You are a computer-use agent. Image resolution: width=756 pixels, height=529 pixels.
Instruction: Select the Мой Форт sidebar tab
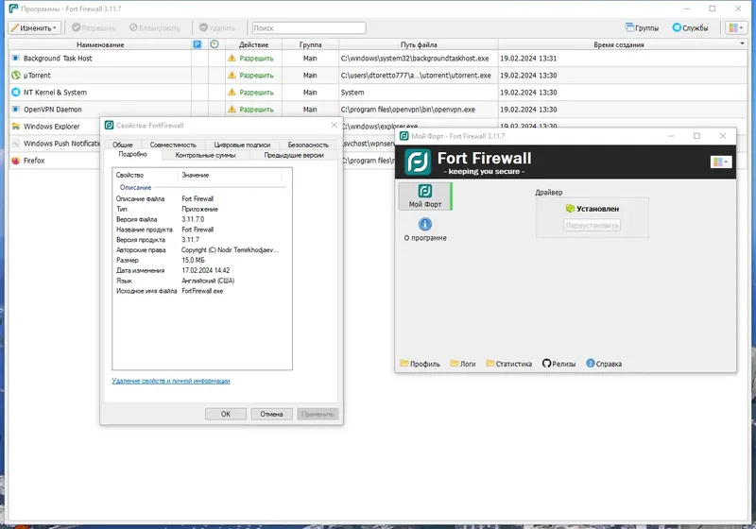[x=424, y=196]
